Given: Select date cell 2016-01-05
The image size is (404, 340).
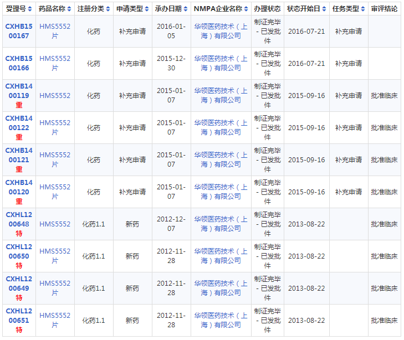Looking at the screenshot, I should [x=171, y=31].
